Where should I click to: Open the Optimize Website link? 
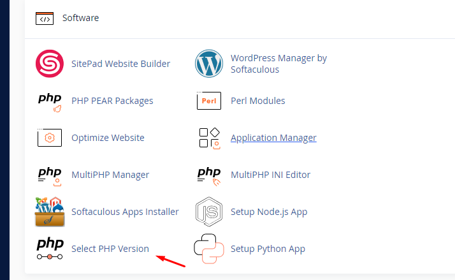[108, 138]
